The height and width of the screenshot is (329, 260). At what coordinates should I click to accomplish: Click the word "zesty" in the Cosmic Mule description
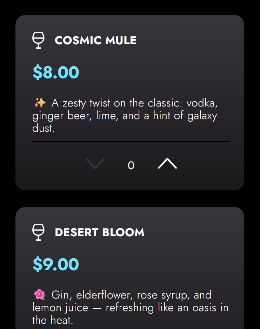pos(74,103)
